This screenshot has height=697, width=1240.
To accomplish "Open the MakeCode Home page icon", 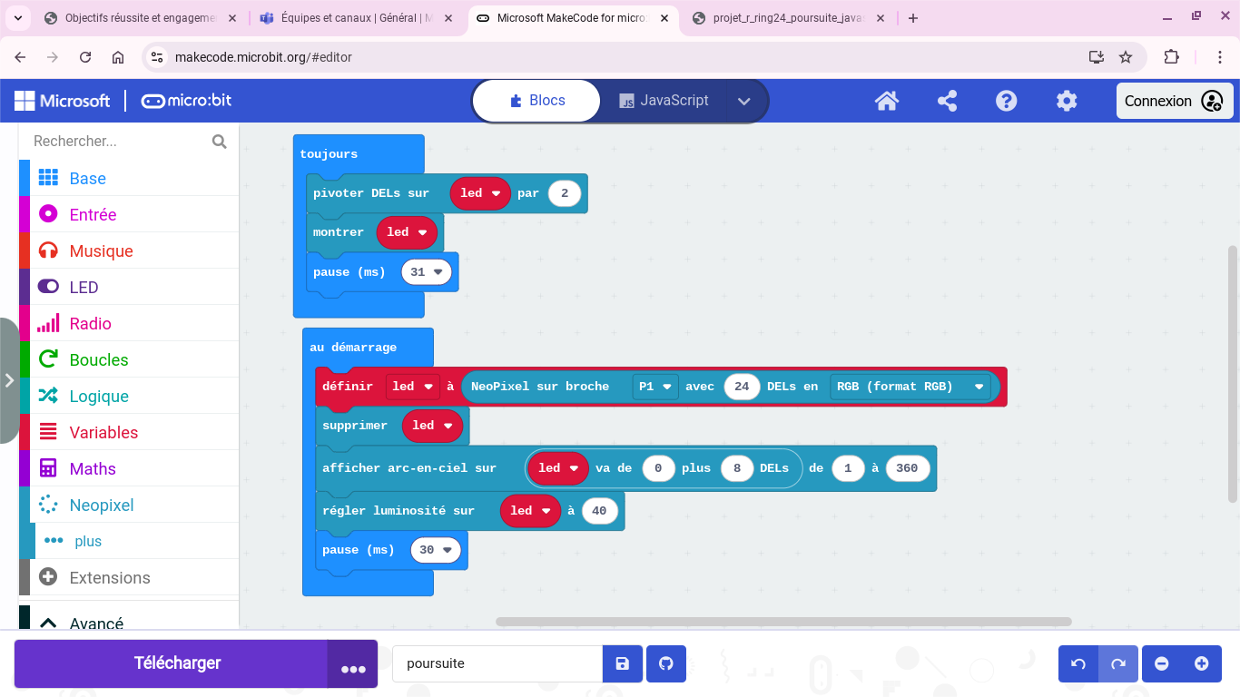I will pos(887,101).
